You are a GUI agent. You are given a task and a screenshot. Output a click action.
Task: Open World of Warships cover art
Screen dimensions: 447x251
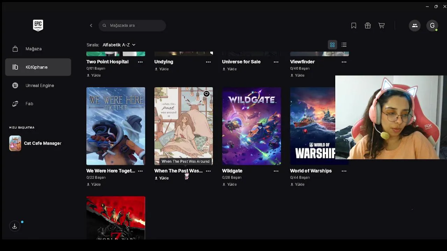(x=313, y=126)
